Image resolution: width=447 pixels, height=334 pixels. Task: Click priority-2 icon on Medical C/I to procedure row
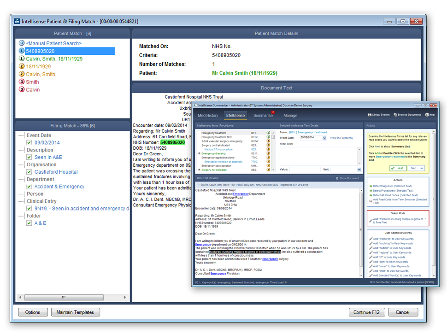click(268, 149)
